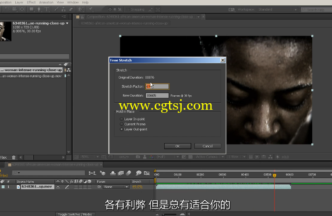Click the Stretch Factor input field

157,86
